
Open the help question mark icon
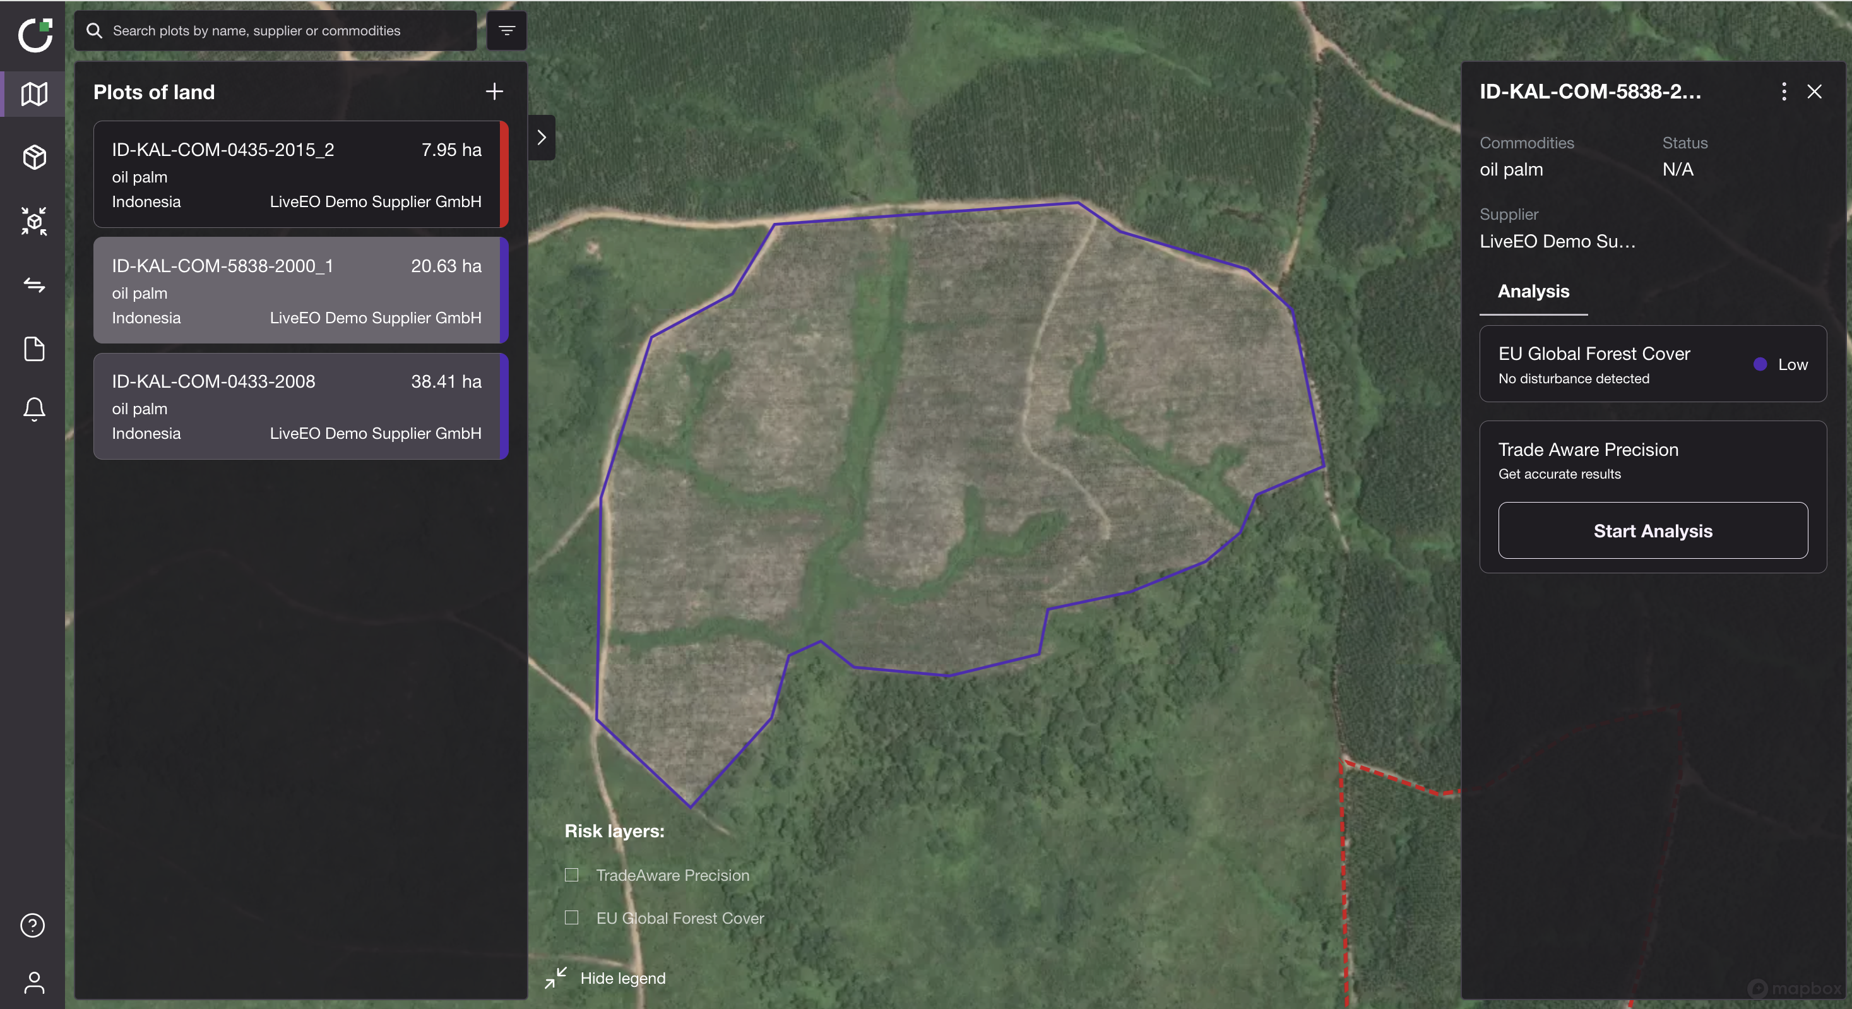[x=33, y=925]
